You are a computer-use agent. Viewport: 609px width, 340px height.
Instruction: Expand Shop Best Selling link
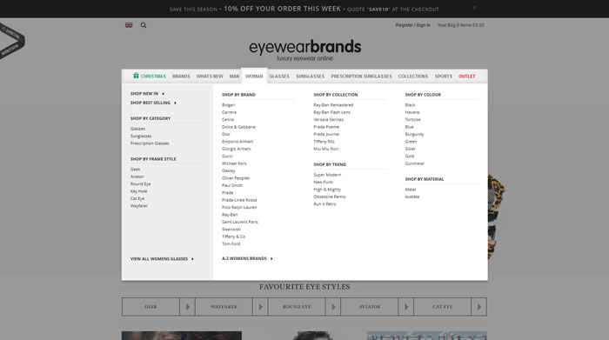[x=153, y=103]
